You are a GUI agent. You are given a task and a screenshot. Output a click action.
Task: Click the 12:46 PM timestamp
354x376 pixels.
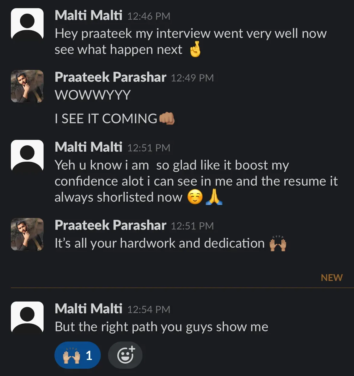[149, 16]
